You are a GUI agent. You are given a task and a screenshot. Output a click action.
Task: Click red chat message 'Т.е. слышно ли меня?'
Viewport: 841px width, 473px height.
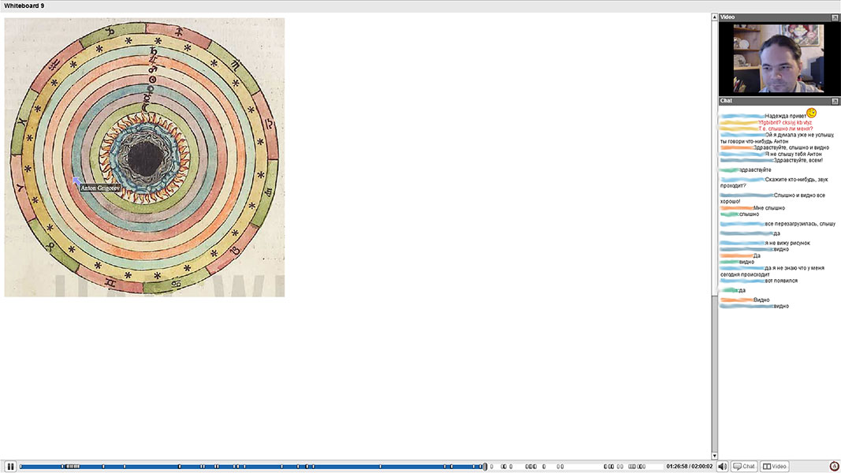point(786,128)
